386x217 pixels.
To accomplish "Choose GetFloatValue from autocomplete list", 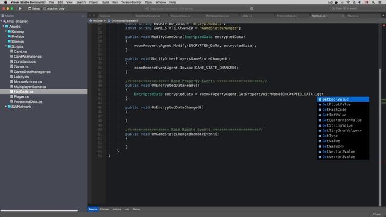I will pyautogui.click(x=343, y=104).
